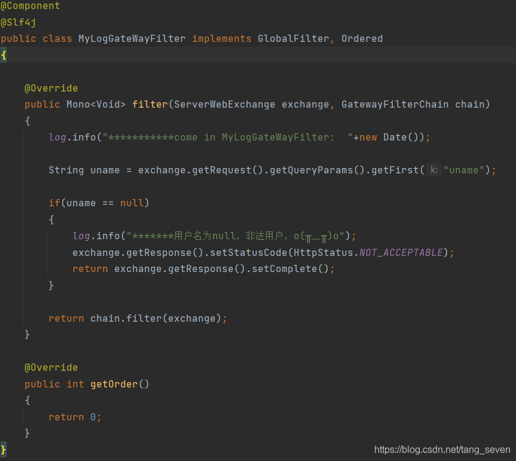Click the highlighted opening class brace
This screenshot has width=516, height=461.
click(x=4, y=55)
